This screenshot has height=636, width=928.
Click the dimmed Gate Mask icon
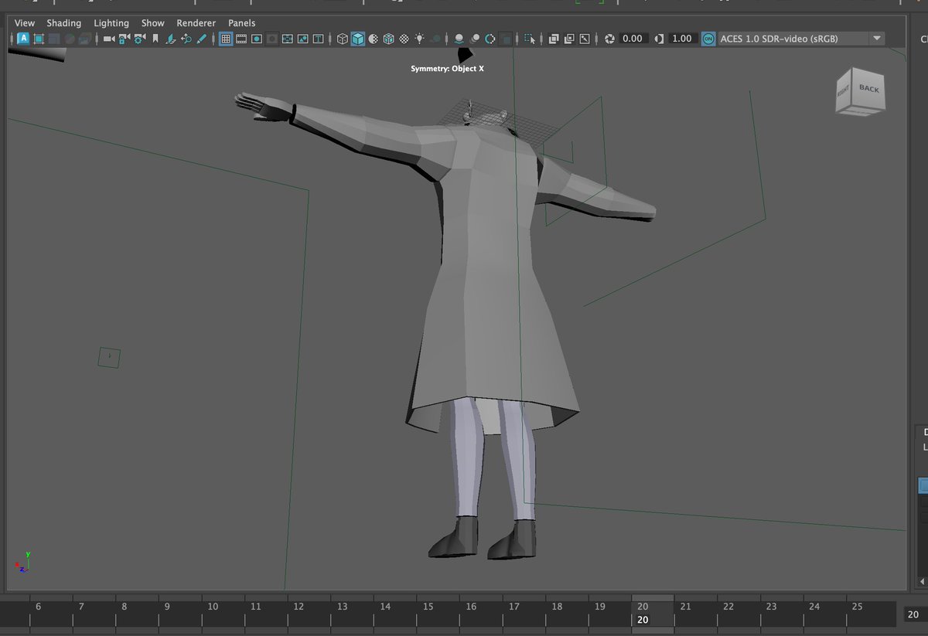(272, 38)
